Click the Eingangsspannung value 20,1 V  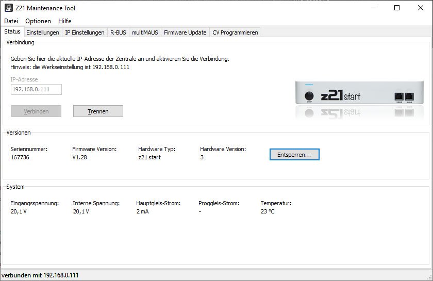[x=19, y=211]
